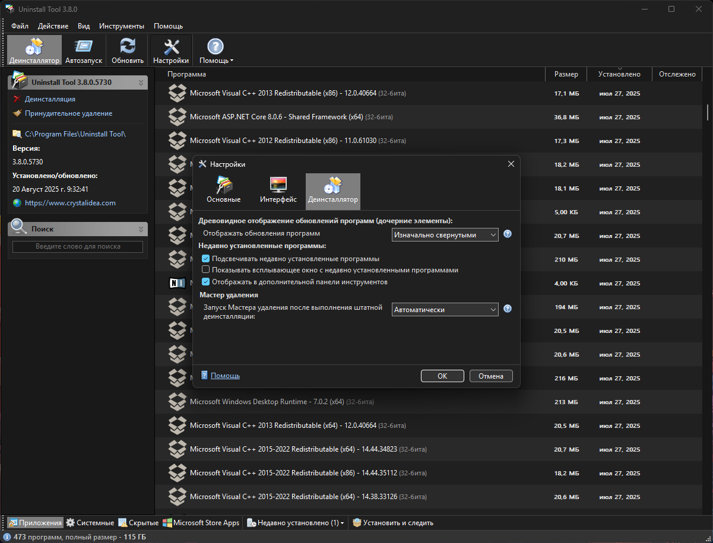The image size is (713, 543).
Task: Click Отслежено column header
Action: [x=677, y=74]
